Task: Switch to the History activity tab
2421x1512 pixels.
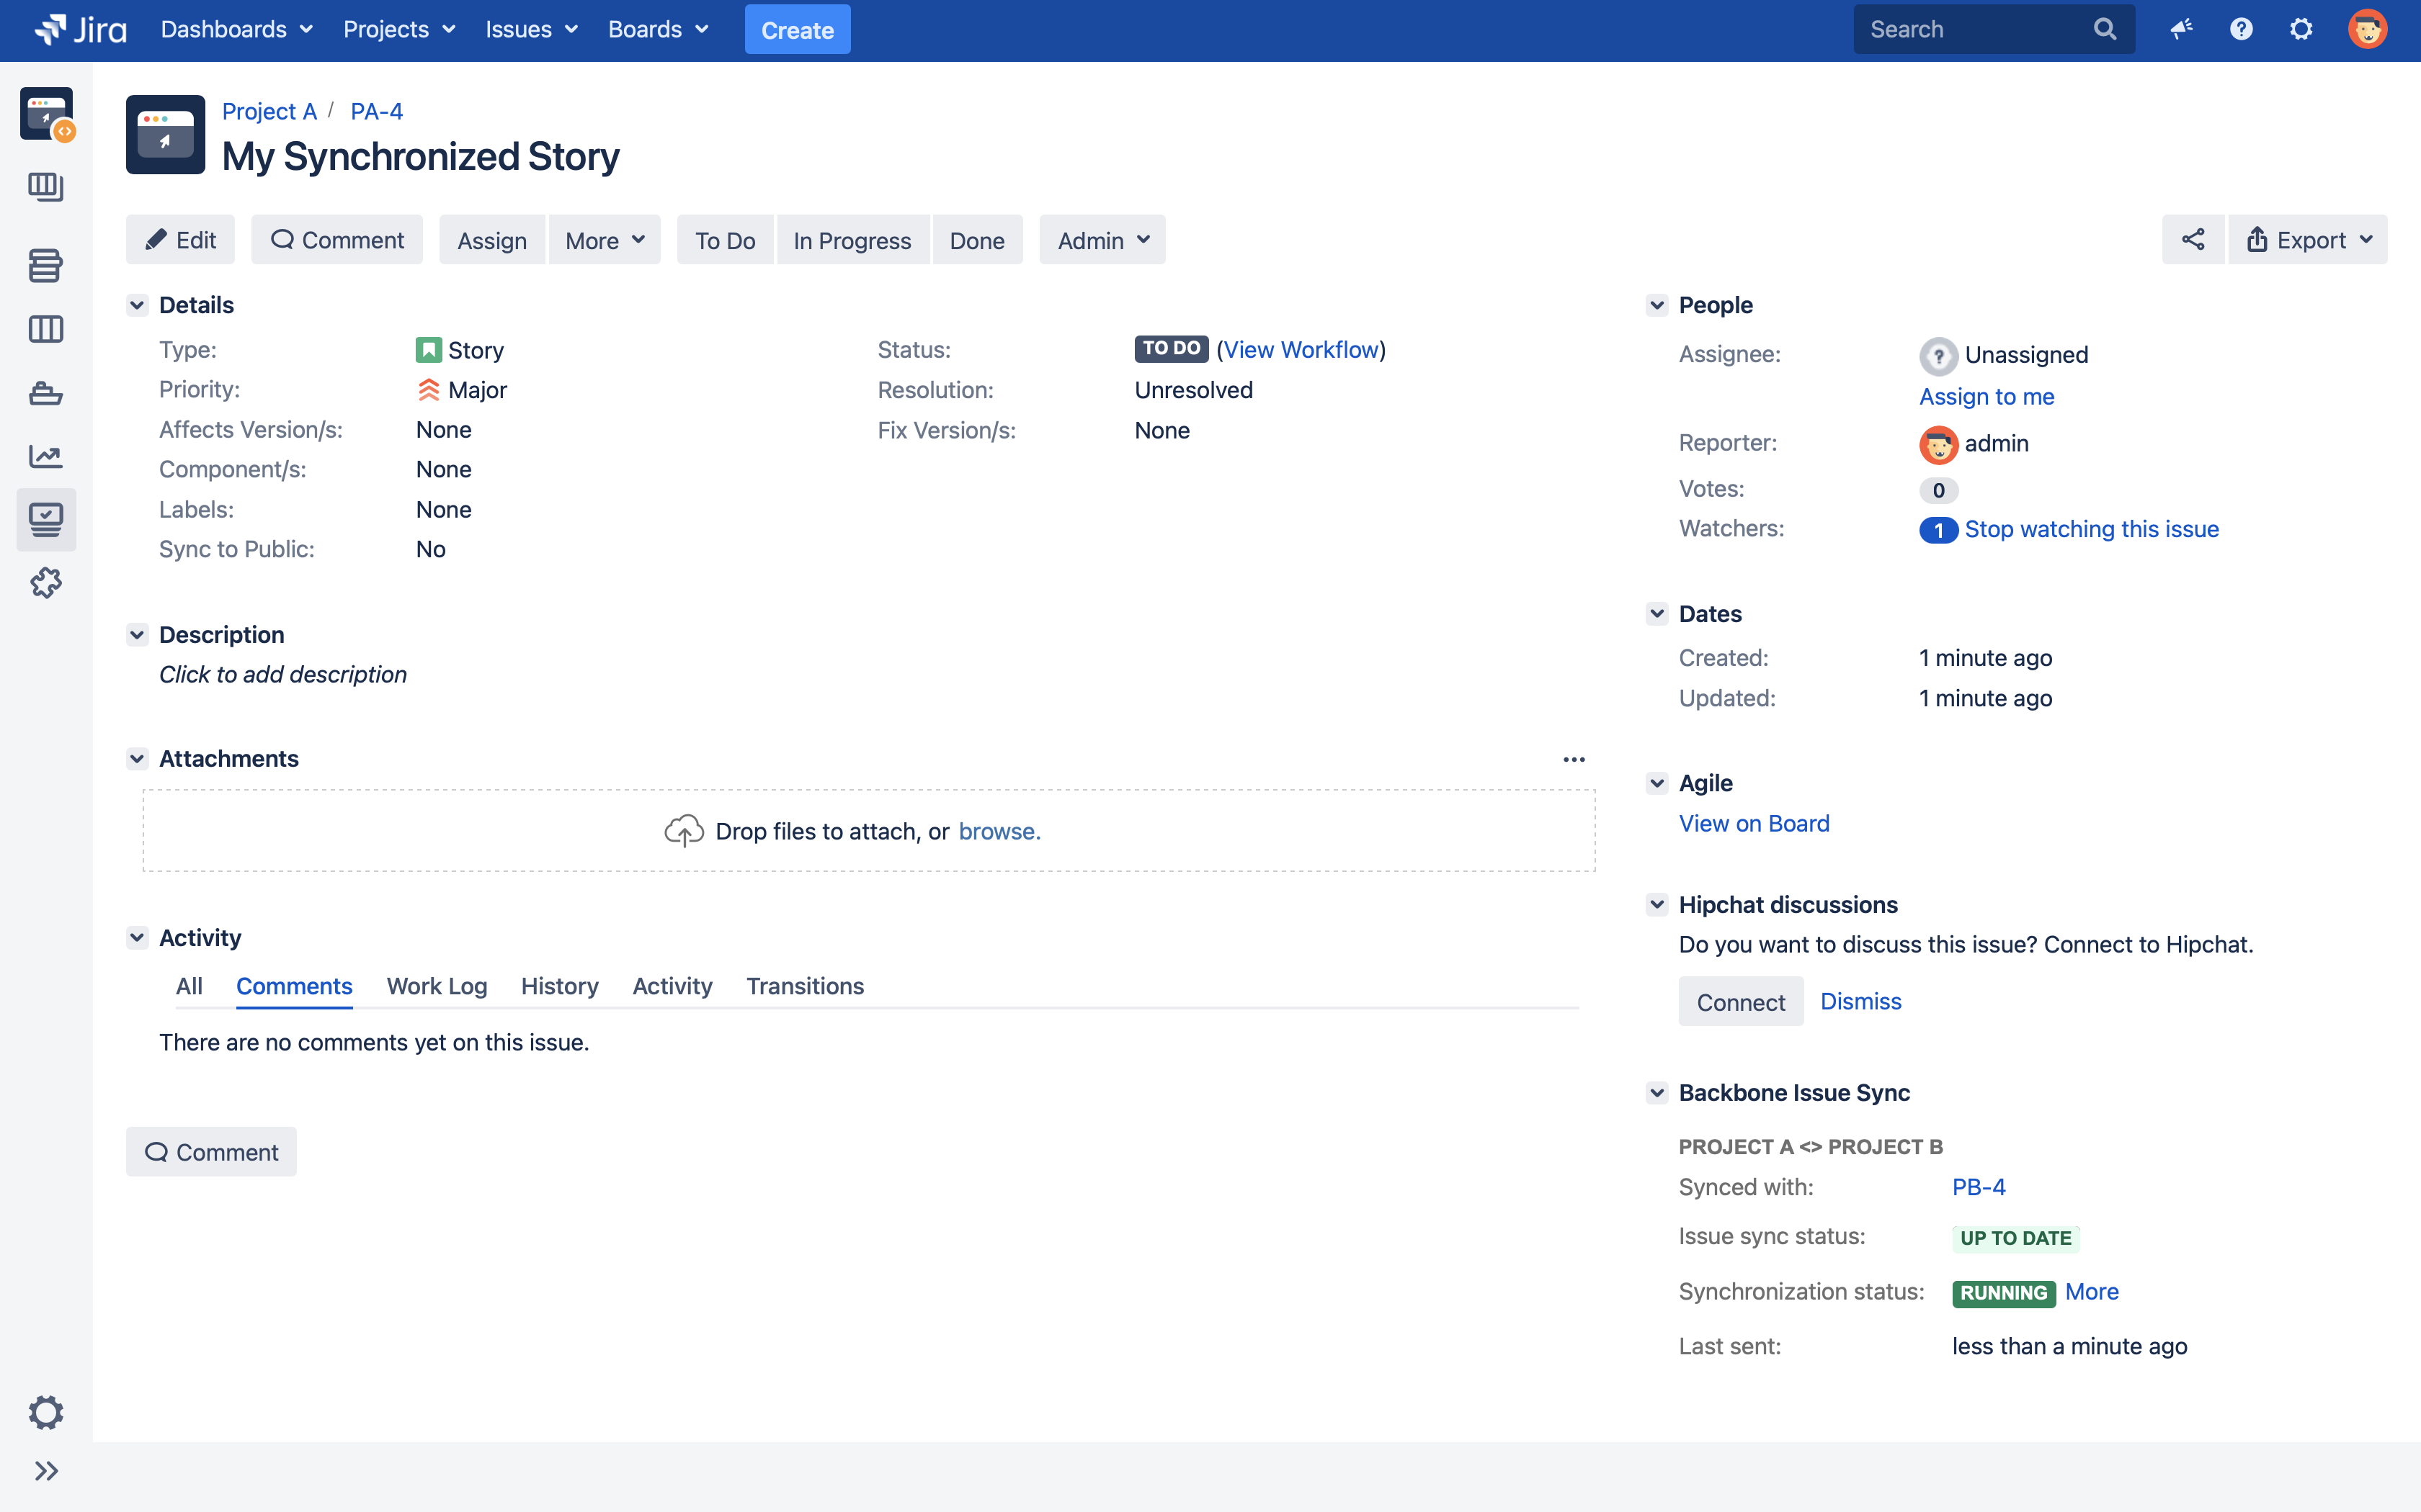Action: (559, 986)
